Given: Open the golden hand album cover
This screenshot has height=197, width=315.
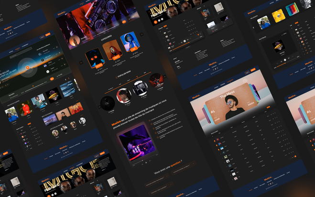Looking at the screenshot, I should tap(54, 95).
